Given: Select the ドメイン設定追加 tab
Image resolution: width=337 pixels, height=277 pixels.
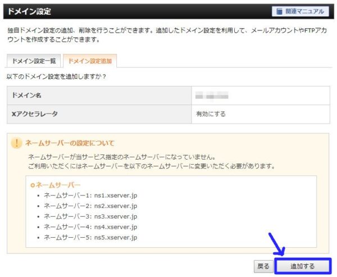Looking at the screenshot, I should pyautogui.click(x=90, y=61).
